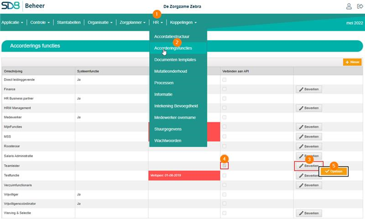
Task: Open the Organisatie dropdown menu
Action: (x=100, y=22)
